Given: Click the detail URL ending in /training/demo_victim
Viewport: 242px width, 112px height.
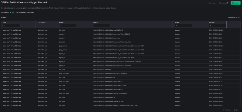Looking at the screenshot, I should pyautogui.click(x=109, y=101).
